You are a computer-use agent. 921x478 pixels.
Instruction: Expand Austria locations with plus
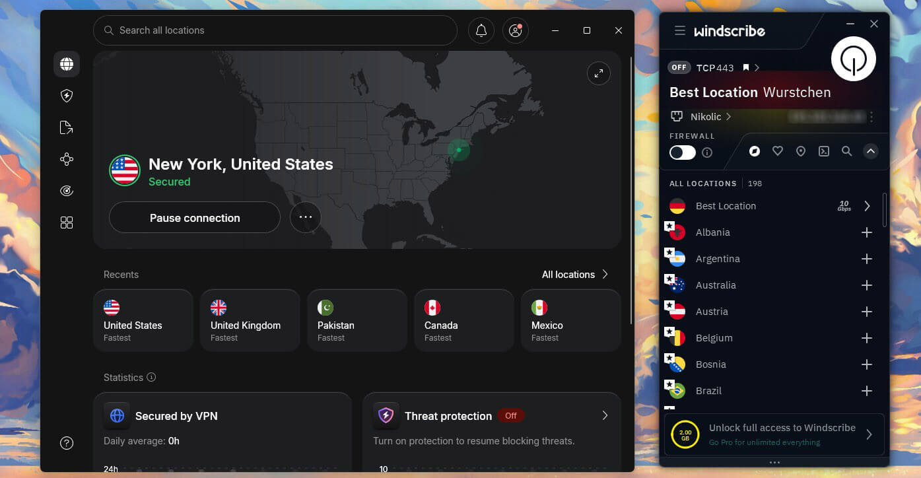click(867, 312)
